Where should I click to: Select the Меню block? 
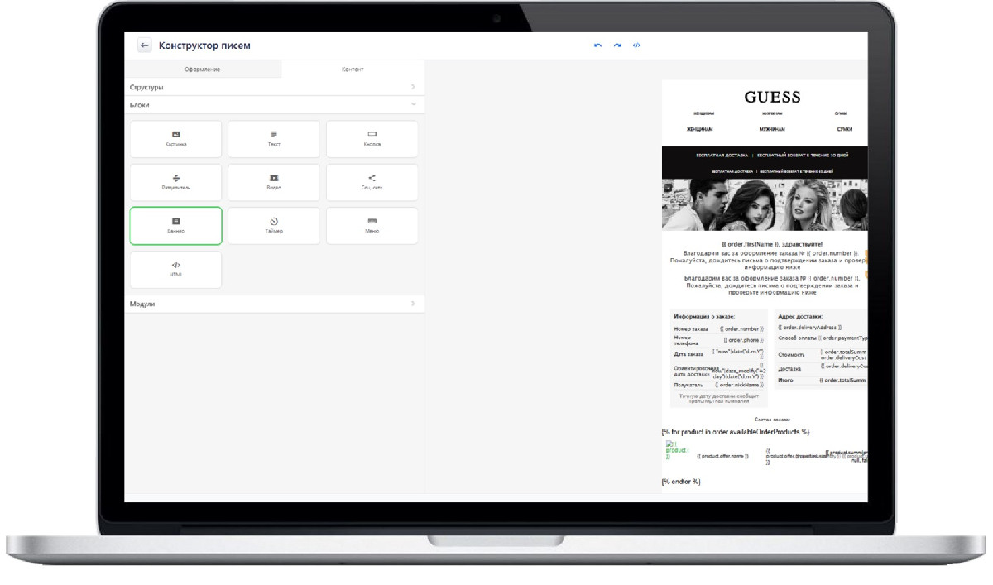pyautogui.click(x=372, y=226)
